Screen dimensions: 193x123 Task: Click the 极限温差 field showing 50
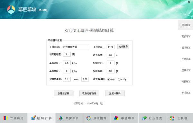111,71
